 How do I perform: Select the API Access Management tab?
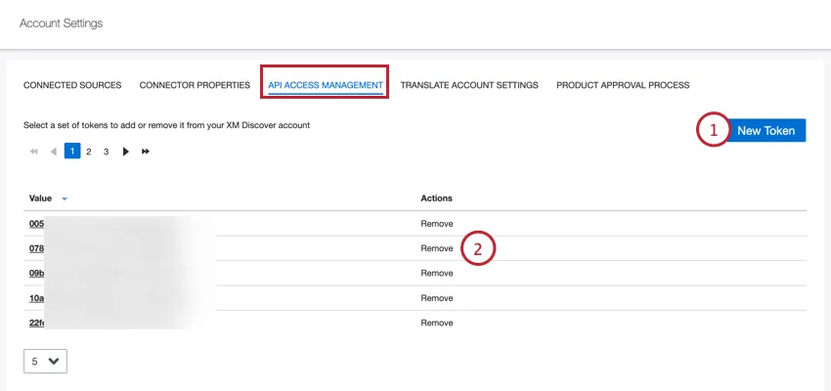[x=325, y=85]
